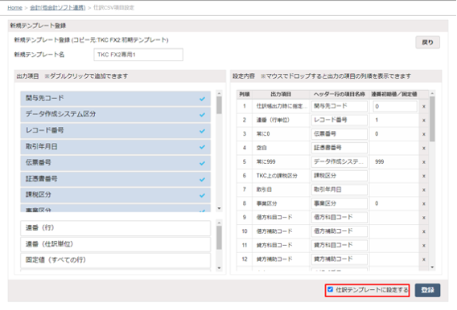Click header name field 借方科目コード in row 9
The image size is (457, 310).
click(x=340, y=218)
